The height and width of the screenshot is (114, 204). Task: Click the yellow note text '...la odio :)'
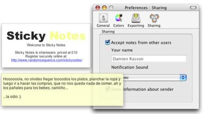(x=12, y=97)
